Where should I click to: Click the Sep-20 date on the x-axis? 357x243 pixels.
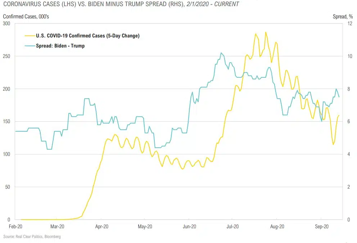tap(321, 227)
